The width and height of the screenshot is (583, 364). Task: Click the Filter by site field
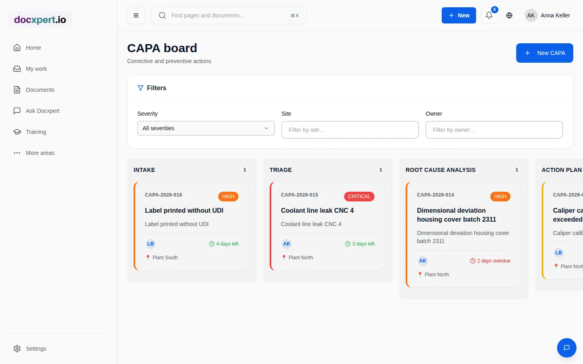click(x=350, y=130)
